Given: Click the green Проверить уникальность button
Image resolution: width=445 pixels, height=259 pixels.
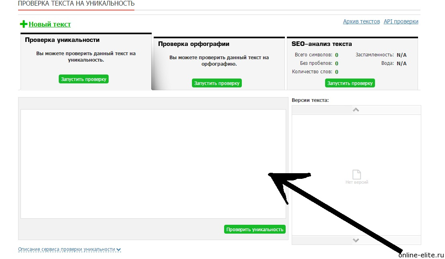Looking at the screenshot, I should [255, 229].
